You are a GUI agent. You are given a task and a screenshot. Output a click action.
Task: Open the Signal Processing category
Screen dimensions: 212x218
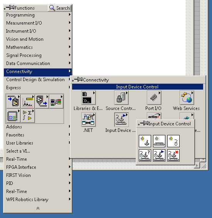tap(38, 55)
